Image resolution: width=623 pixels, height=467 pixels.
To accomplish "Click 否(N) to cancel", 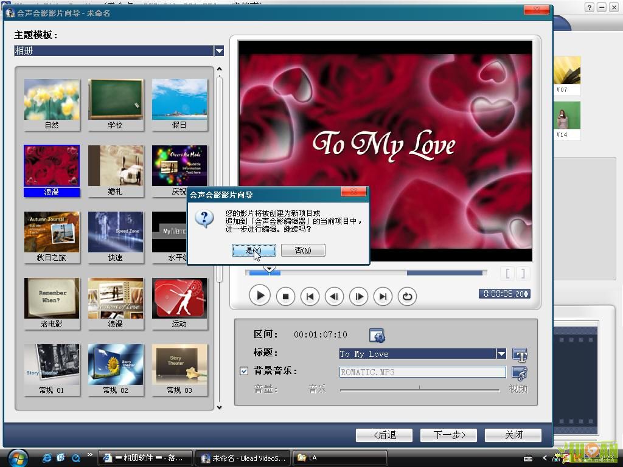I will (x=303, y=250).
